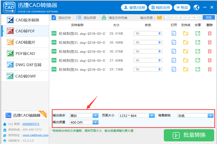Start conversion of 机械制图33.dwg with play arrow

(x=160, y=60)
